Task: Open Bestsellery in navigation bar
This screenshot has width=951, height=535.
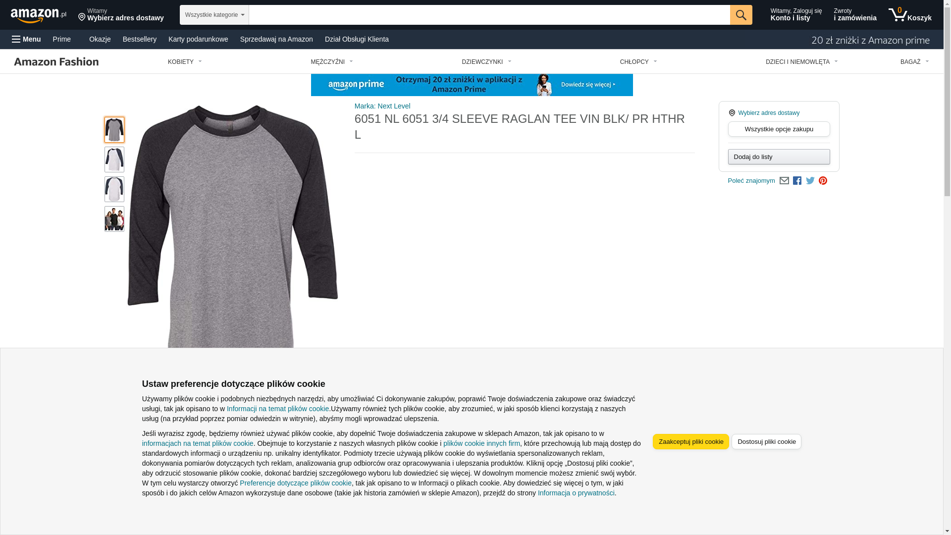Action: (x=140, y=39)
